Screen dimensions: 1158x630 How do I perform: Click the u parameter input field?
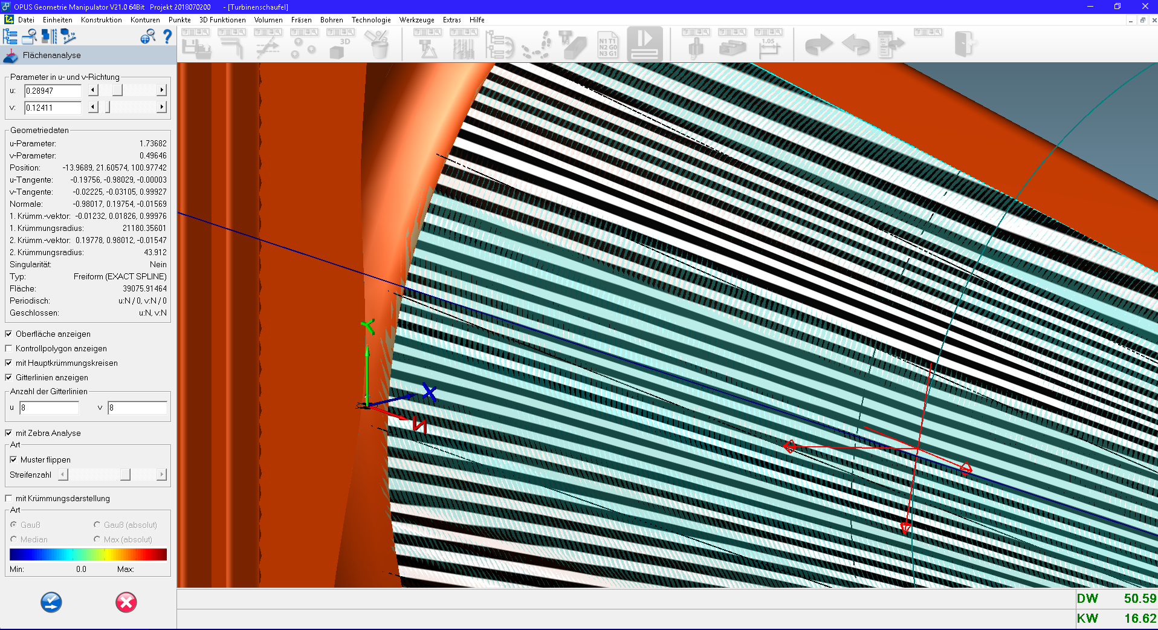(x=53, y=91)
